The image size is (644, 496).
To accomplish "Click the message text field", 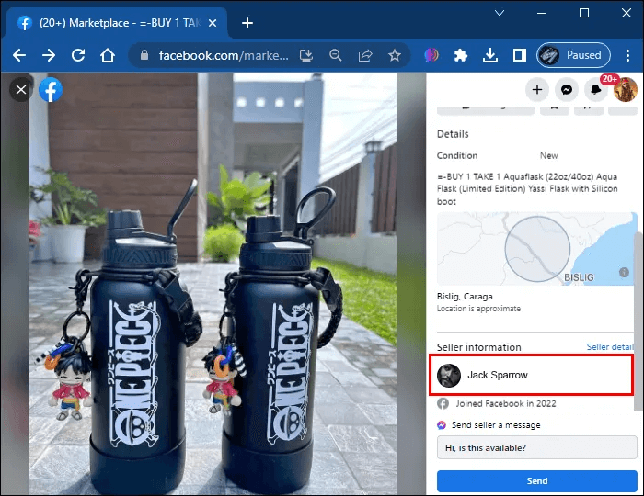I will [x=536, y=447].
